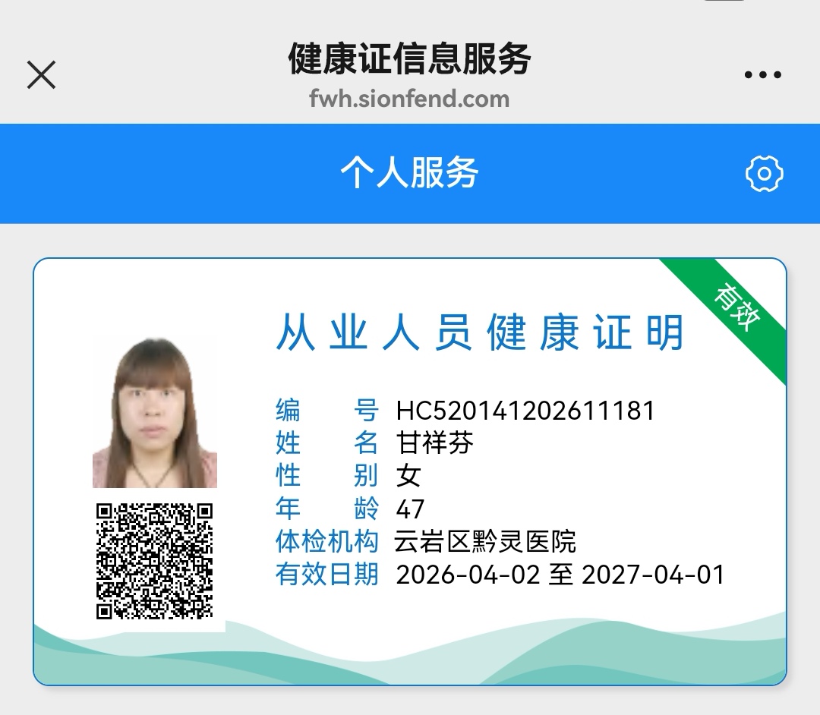
Task: Tap the 编号 field label
Action: click(x=326, y=411)
